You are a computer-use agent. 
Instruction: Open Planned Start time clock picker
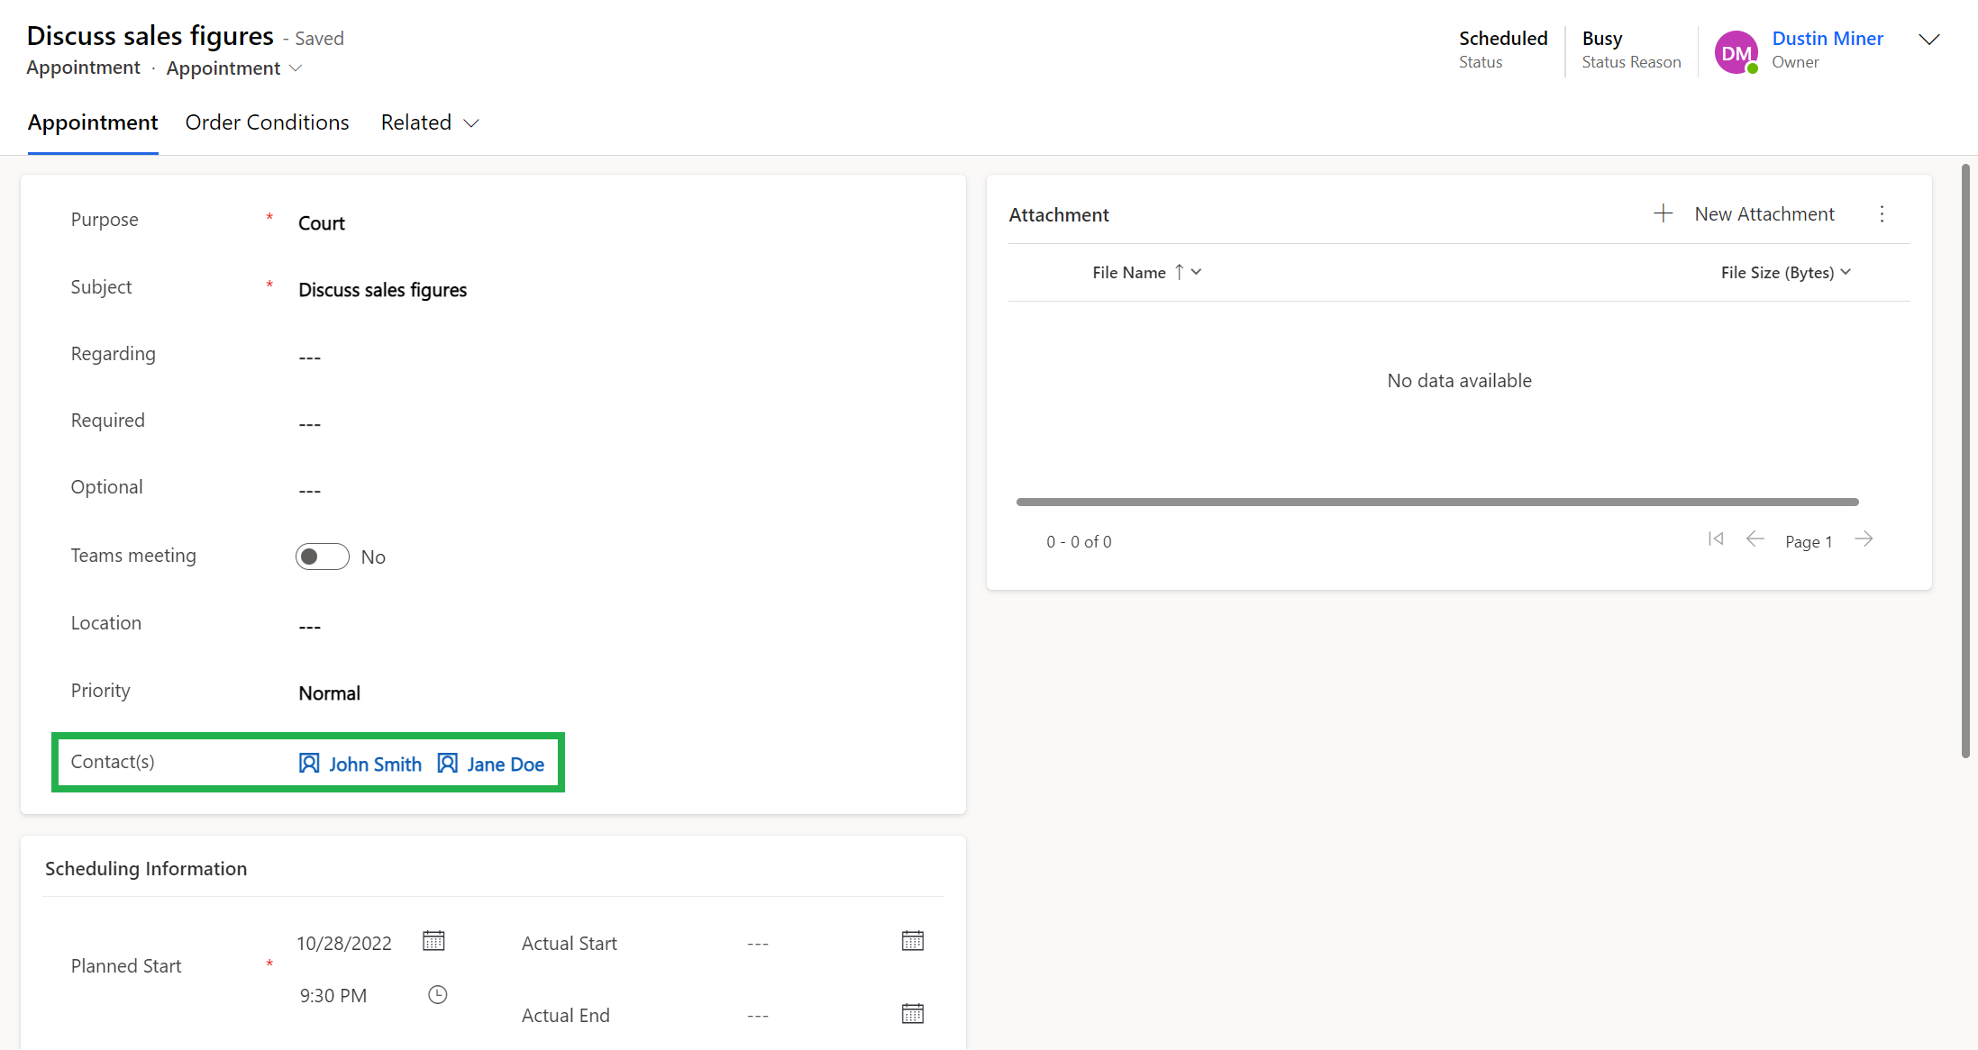(437, 995)
